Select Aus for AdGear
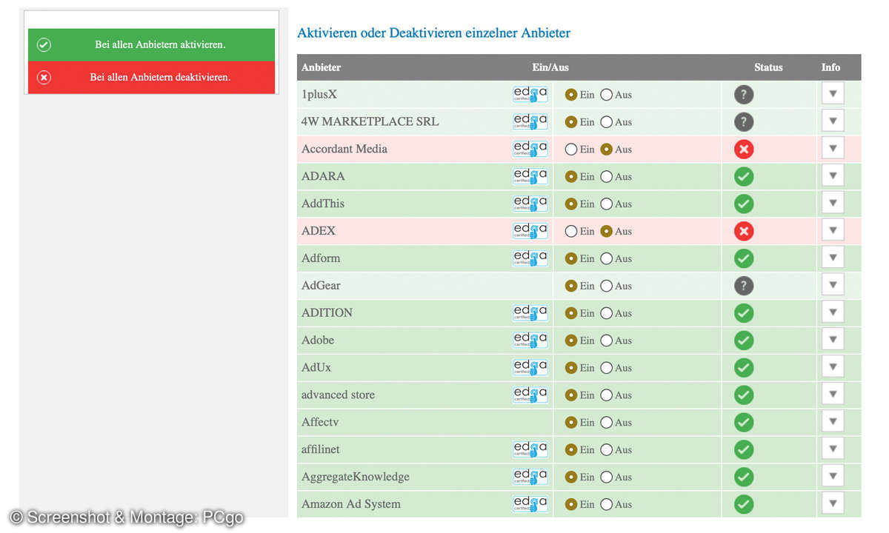This screenshot has width=889, height=533. click(607, 286)
